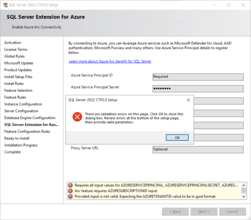Open the 'Learn more about Azure Arc benefit' link
The height and width of the screenshot is (220, 251).
pyautogui.click(x=110, y=61)
